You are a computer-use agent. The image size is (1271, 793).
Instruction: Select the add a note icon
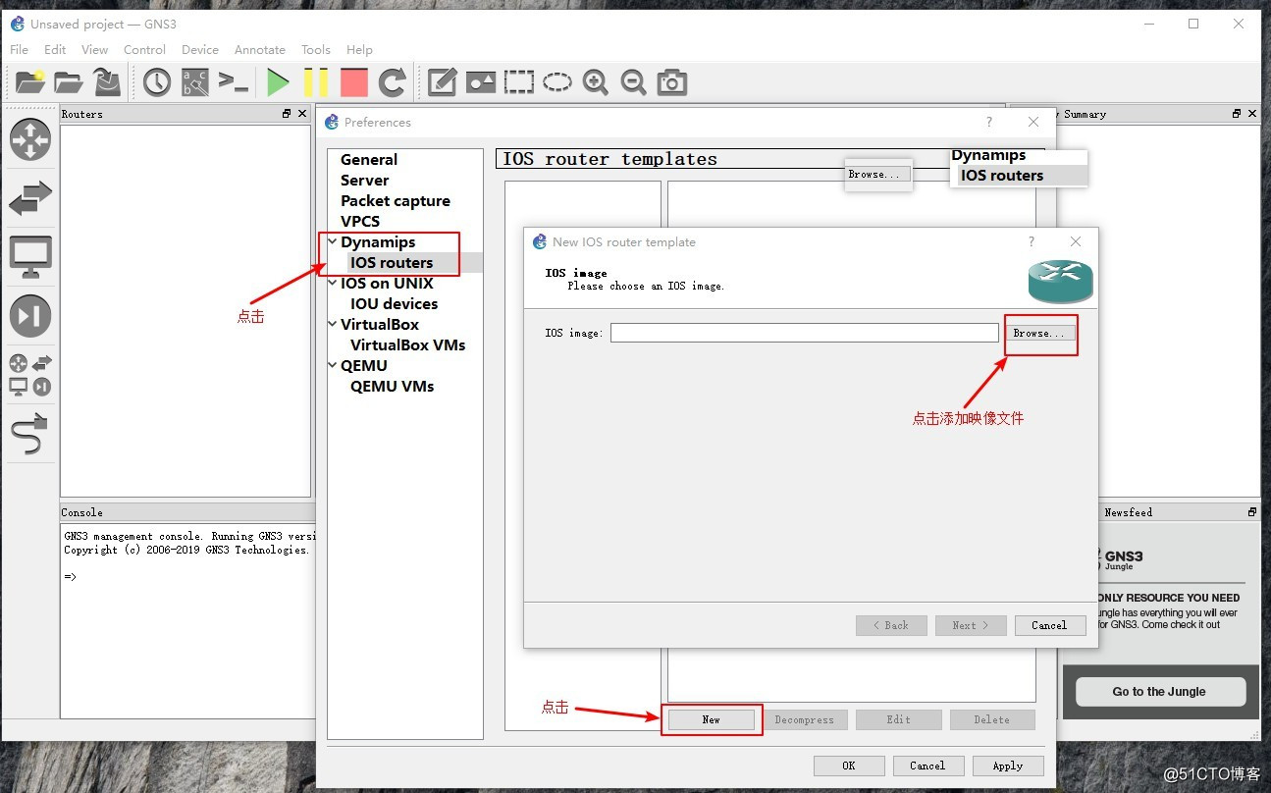tap(442, 82)
